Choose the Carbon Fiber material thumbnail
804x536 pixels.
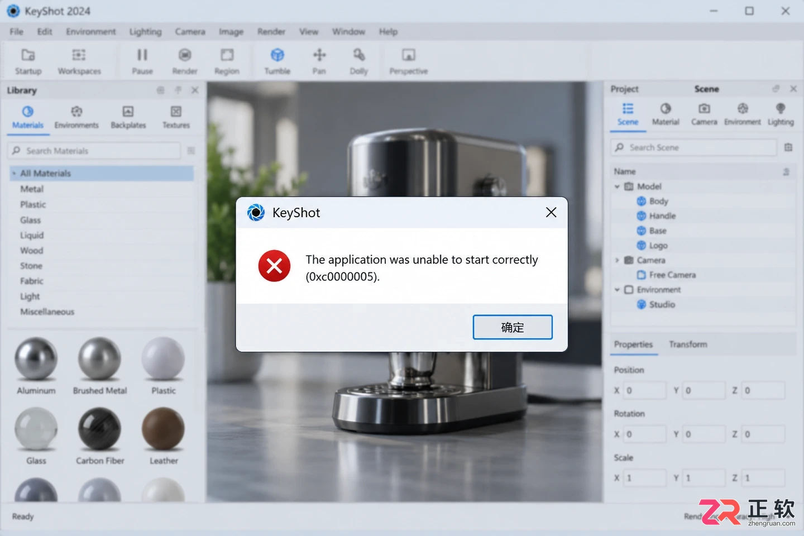[100, 429]
